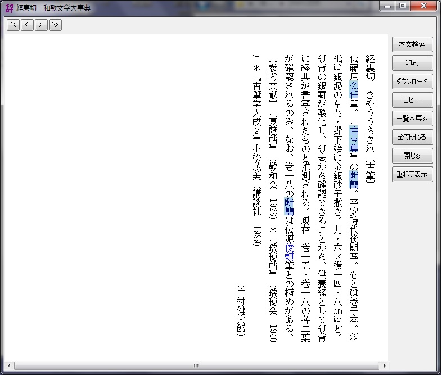441x375 pixels.
Task: Close the 和歌文学大事典 window
Action: point(424,6)
